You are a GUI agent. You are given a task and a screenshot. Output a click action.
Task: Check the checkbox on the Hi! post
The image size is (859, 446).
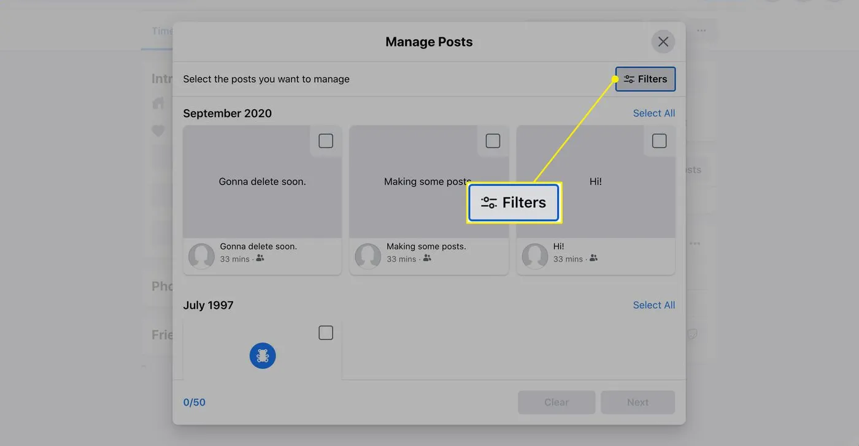point(659,140)
